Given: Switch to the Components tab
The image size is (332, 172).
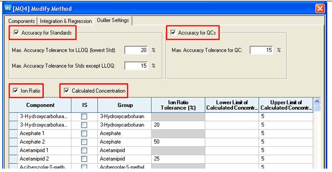Looking at the screenshot, I should click(x=21, y=21).
